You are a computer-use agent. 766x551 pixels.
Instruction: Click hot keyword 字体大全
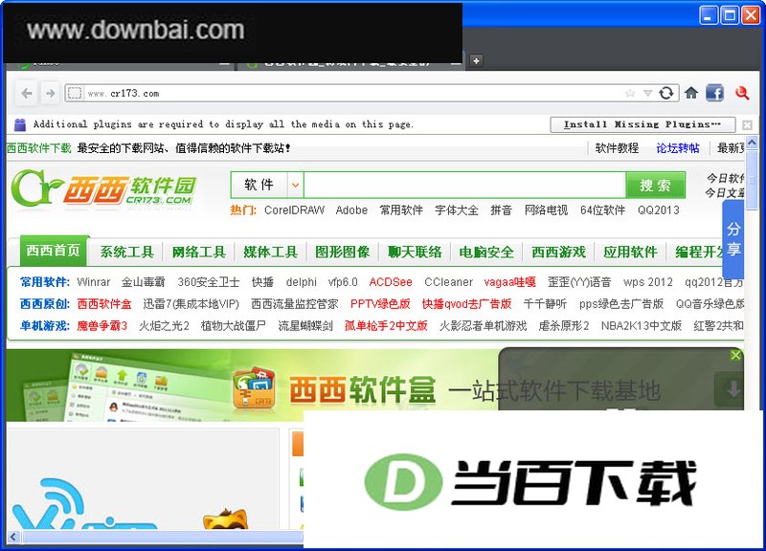[457, 210]
